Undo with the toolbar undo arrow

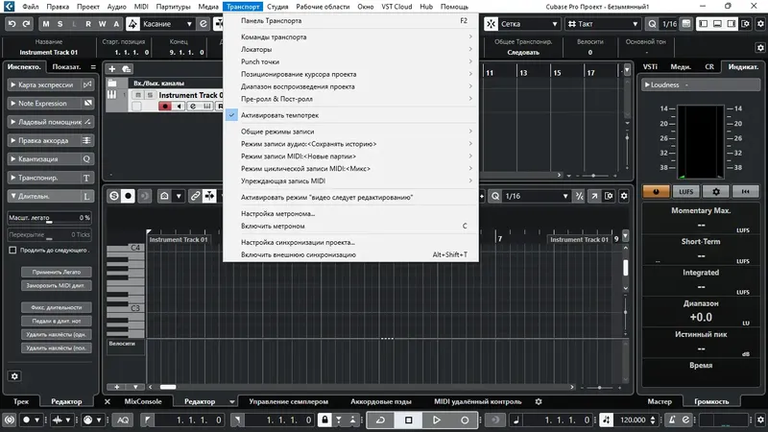[x=12, y=23]
